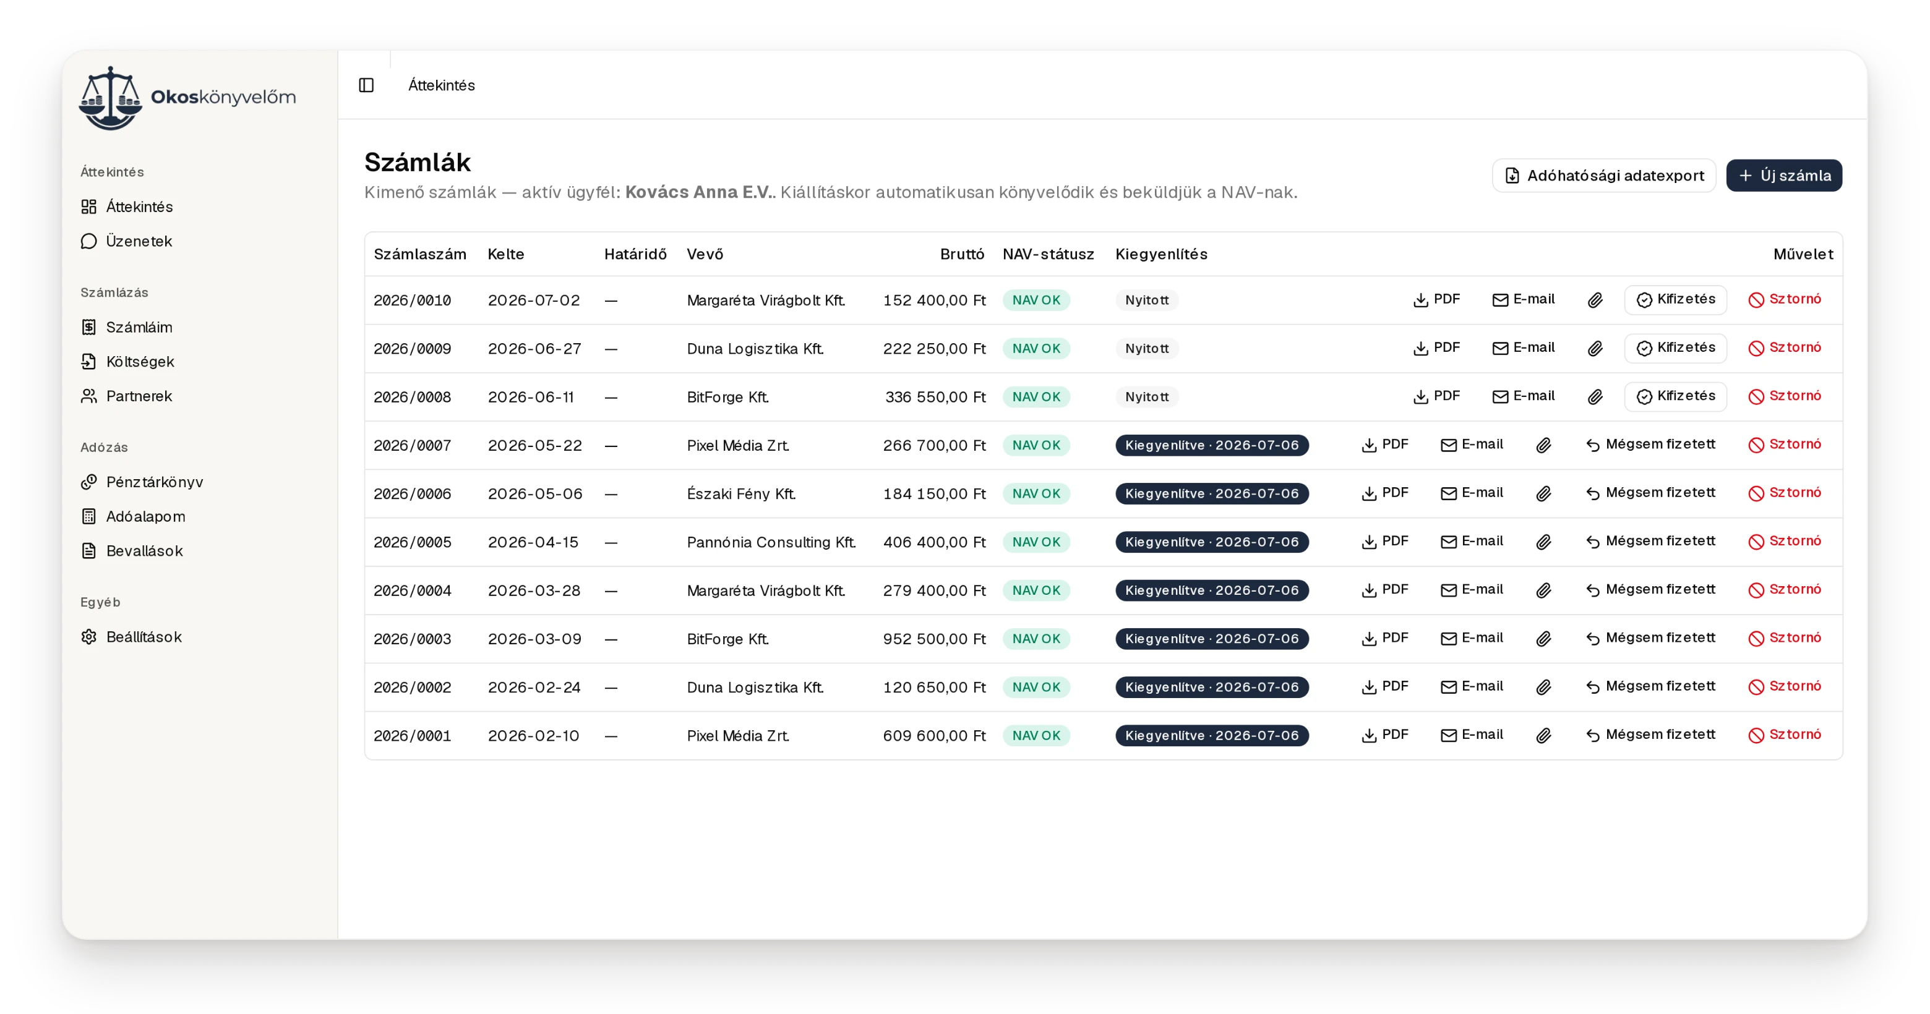Revert invoice 2026/0006 payment via Mégsem fizetett
Viewport: 1930px width, 1014px height.
click(1650, 493)
